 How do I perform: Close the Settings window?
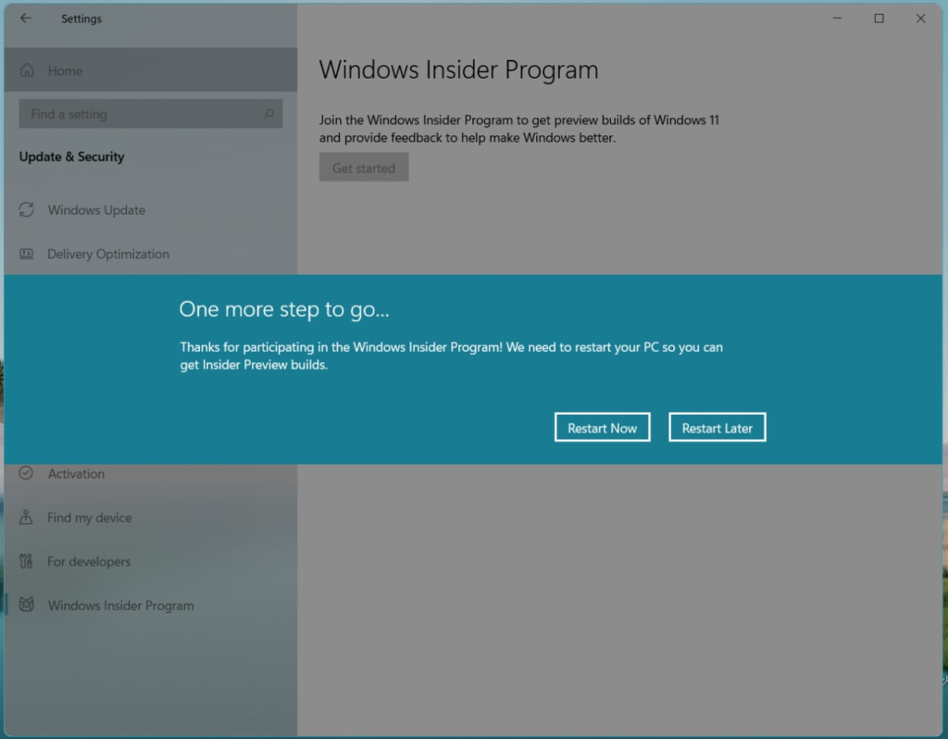(921, 19)
